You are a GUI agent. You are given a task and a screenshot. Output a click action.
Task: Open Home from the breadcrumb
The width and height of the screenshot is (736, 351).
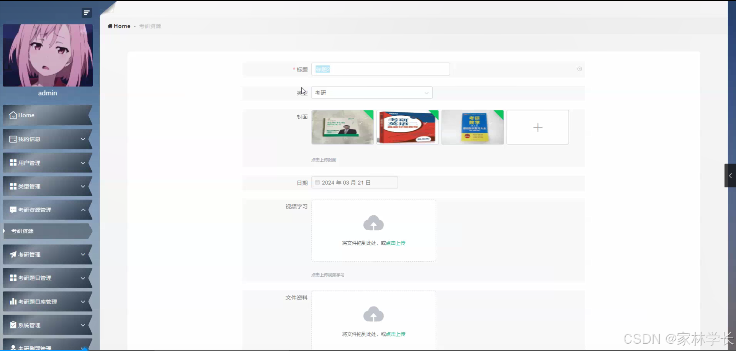(119, 26)
